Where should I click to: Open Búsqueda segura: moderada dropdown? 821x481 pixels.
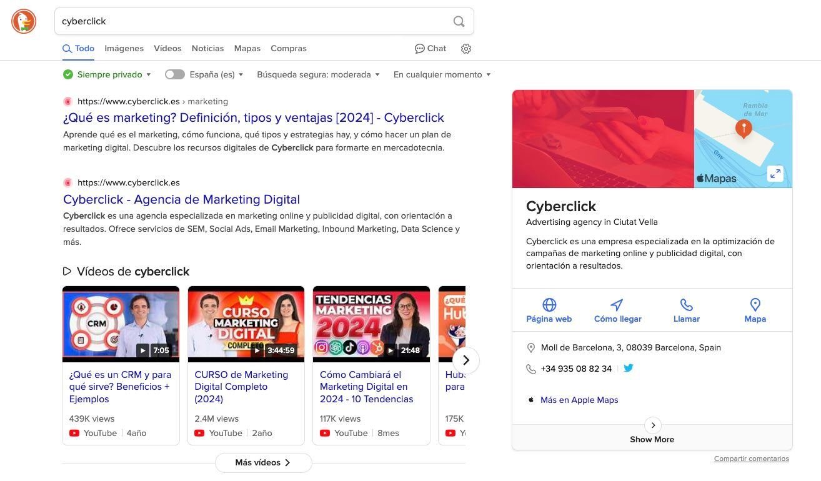point(318,74)
